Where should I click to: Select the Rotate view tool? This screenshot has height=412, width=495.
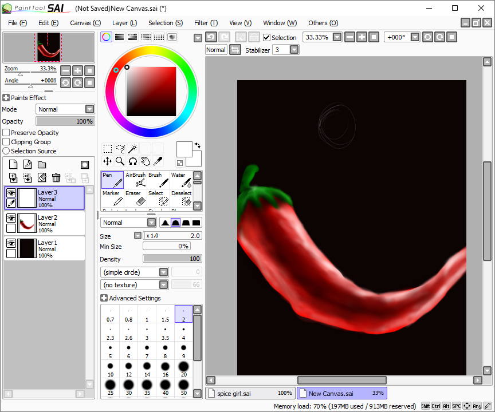[132, 161]
